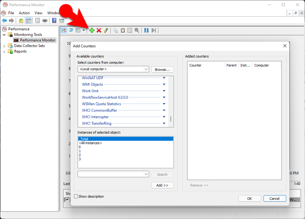Image resolution: width=305 pixels, height=219 pixels.
Task: Click the Print toolbar icon
Action: [x=45, y=20]
